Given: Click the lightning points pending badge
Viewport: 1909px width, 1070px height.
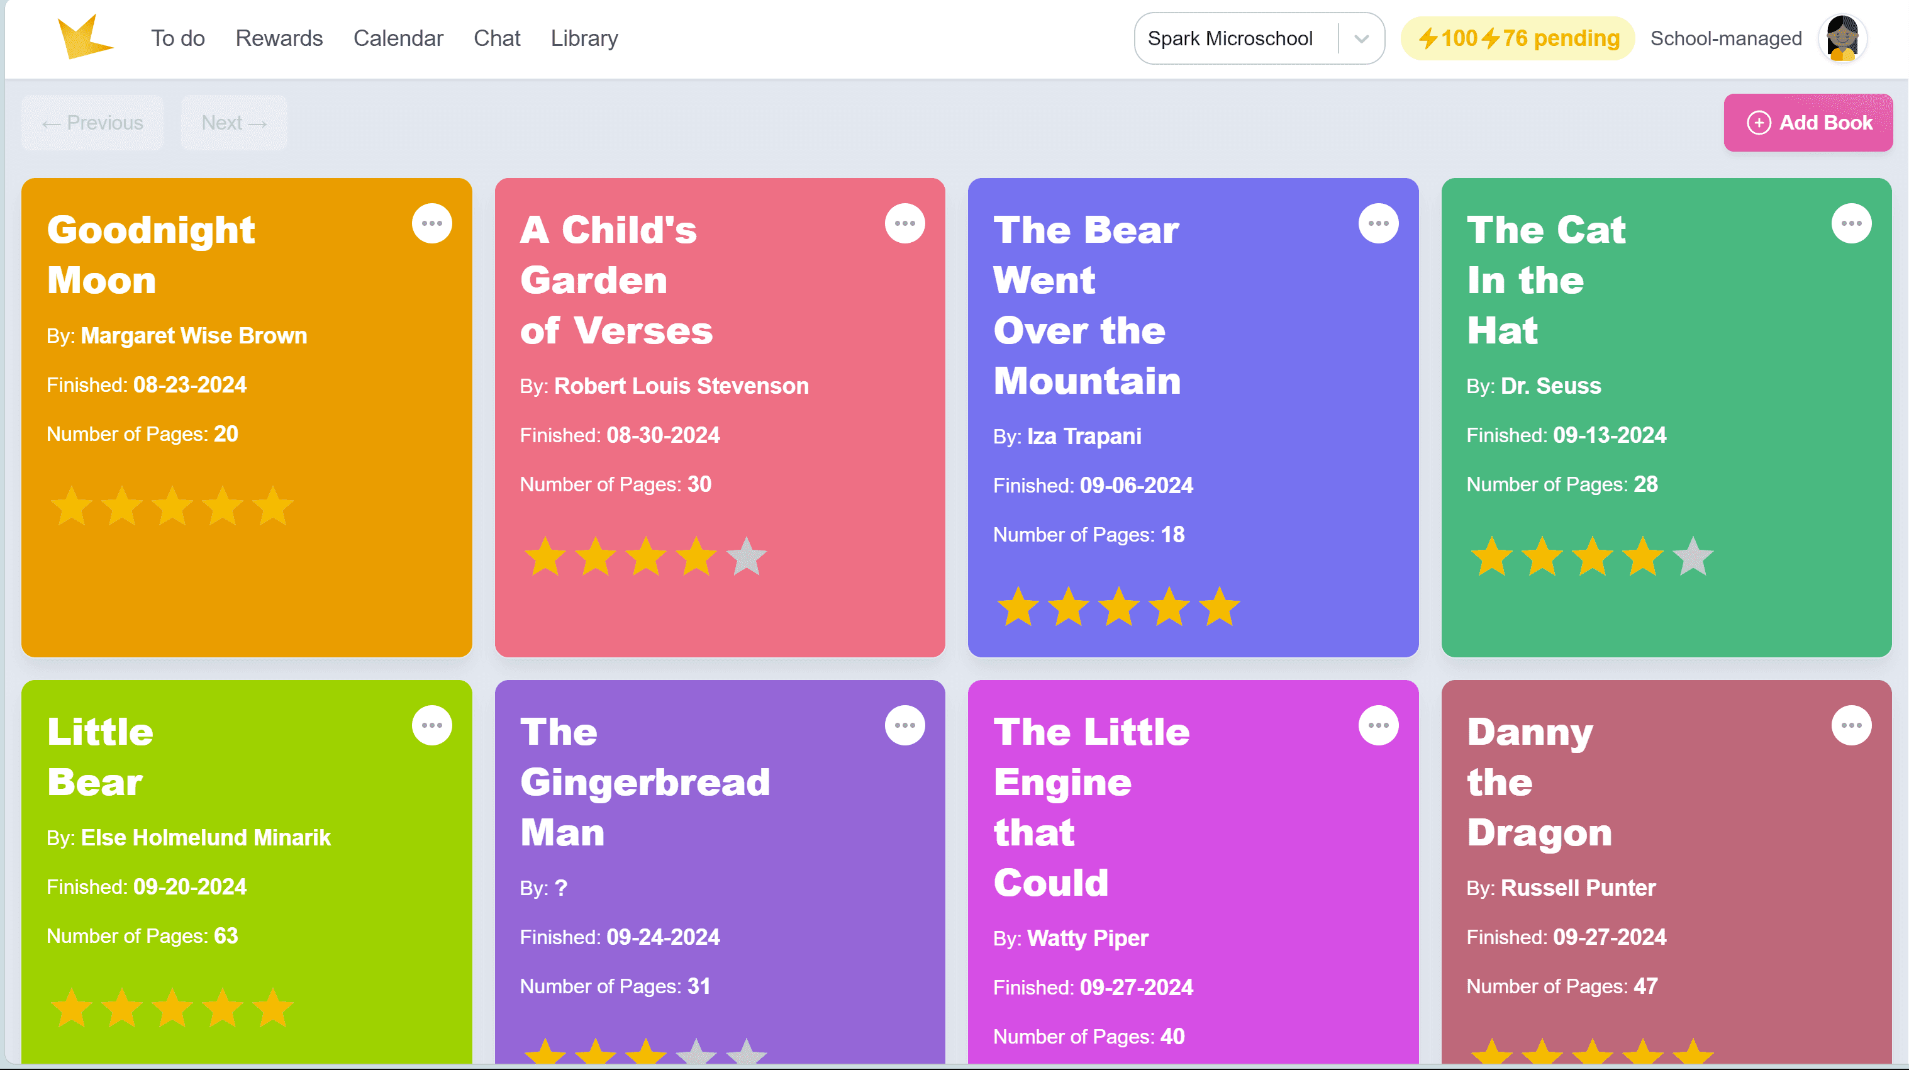Looking at the screenshot, I should coord(1518,38).
